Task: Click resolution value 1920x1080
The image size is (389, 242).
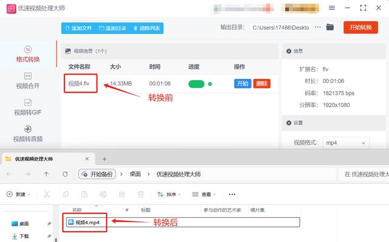Action: click(336, 105)
